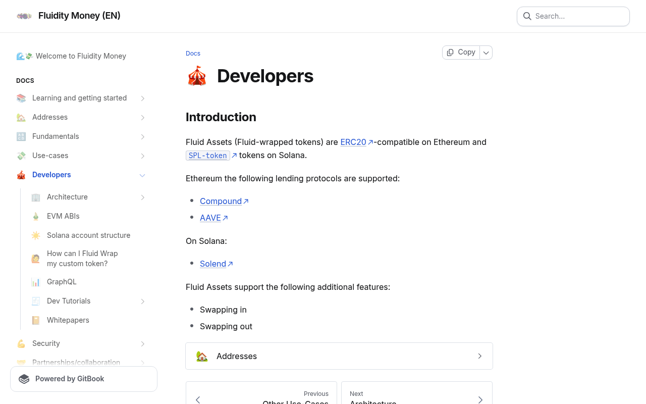Expand the Architecture subsection chevron
Screen dimensions: 646x404
click(x=143, y=197)
